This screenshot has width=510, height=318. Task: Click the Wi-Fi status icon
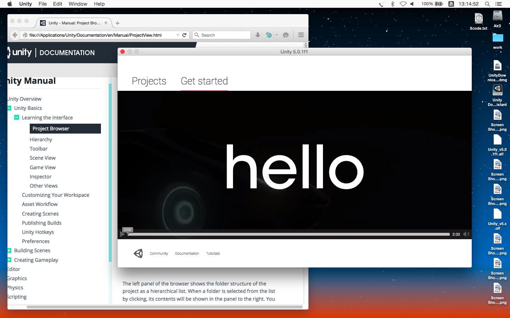[403, 4]
